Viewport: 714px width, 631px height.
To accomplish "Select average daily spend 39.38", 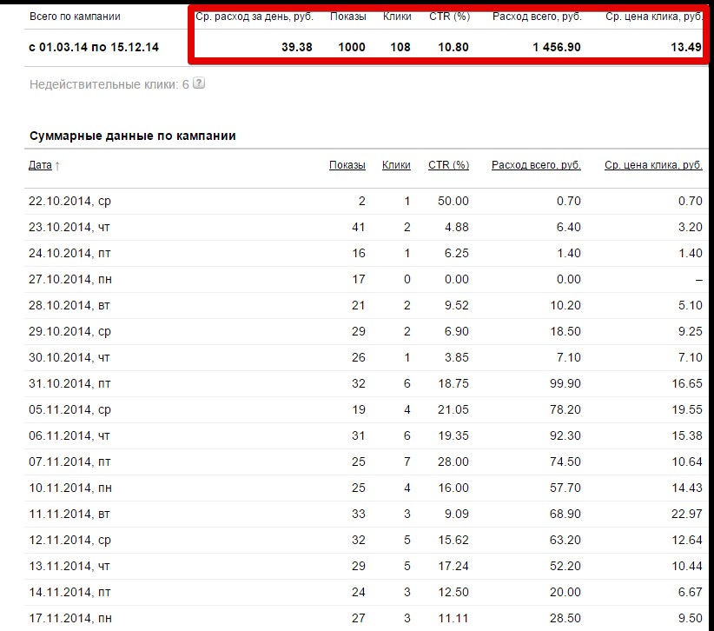I will 297,48.
